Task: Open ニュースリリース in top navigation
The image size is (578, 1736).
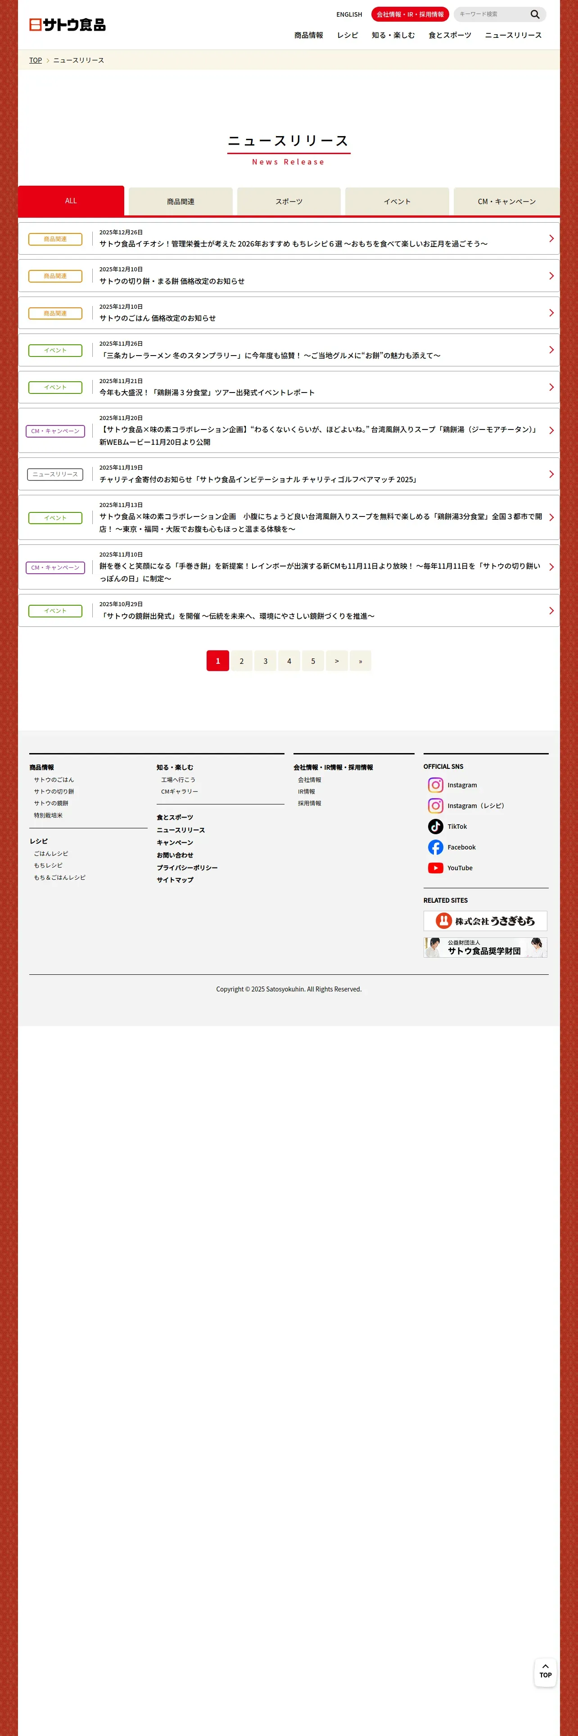Action: tap(513, 35)
